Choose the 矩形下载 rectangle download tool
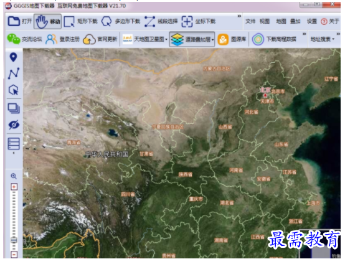Viewport: 345px width, 259px height. pyautogui.click(x=80, y=21)
